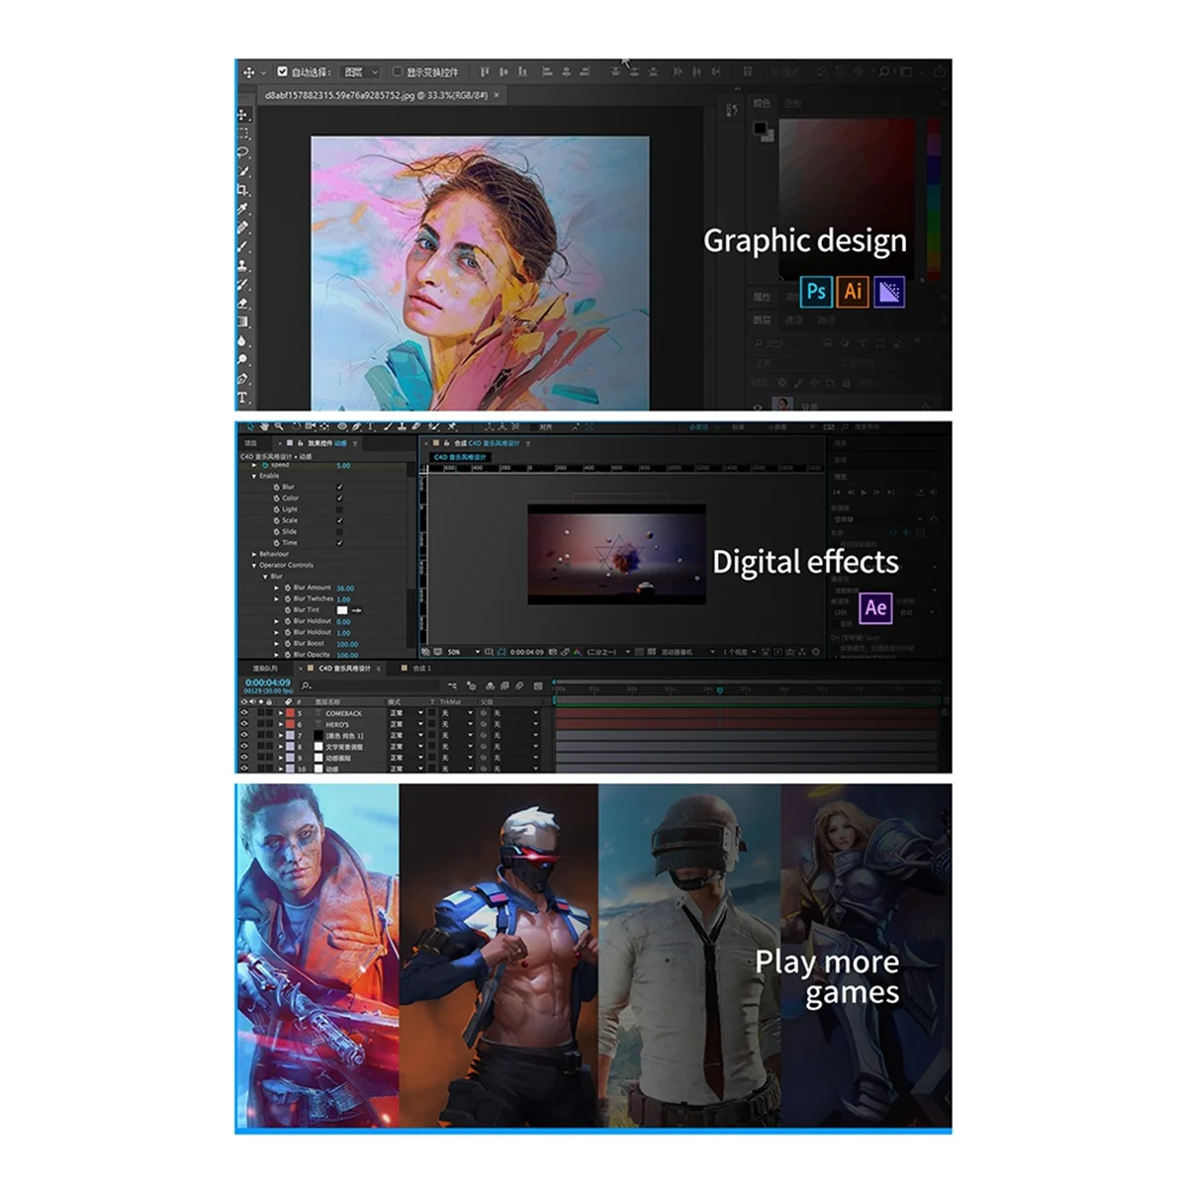
Task: Select the Puppet Pin tool in After Effects
Action: [452, 426]
